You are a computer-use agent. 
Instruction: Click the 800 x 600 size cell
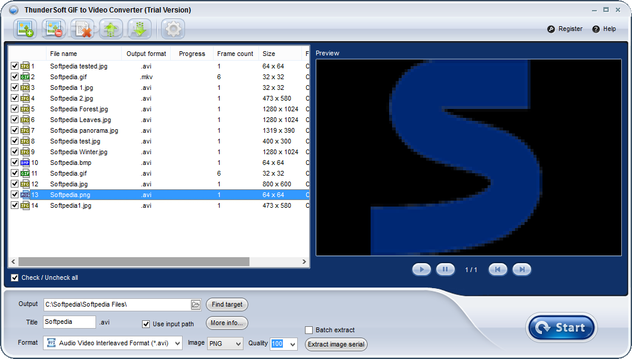coord(276,184)
